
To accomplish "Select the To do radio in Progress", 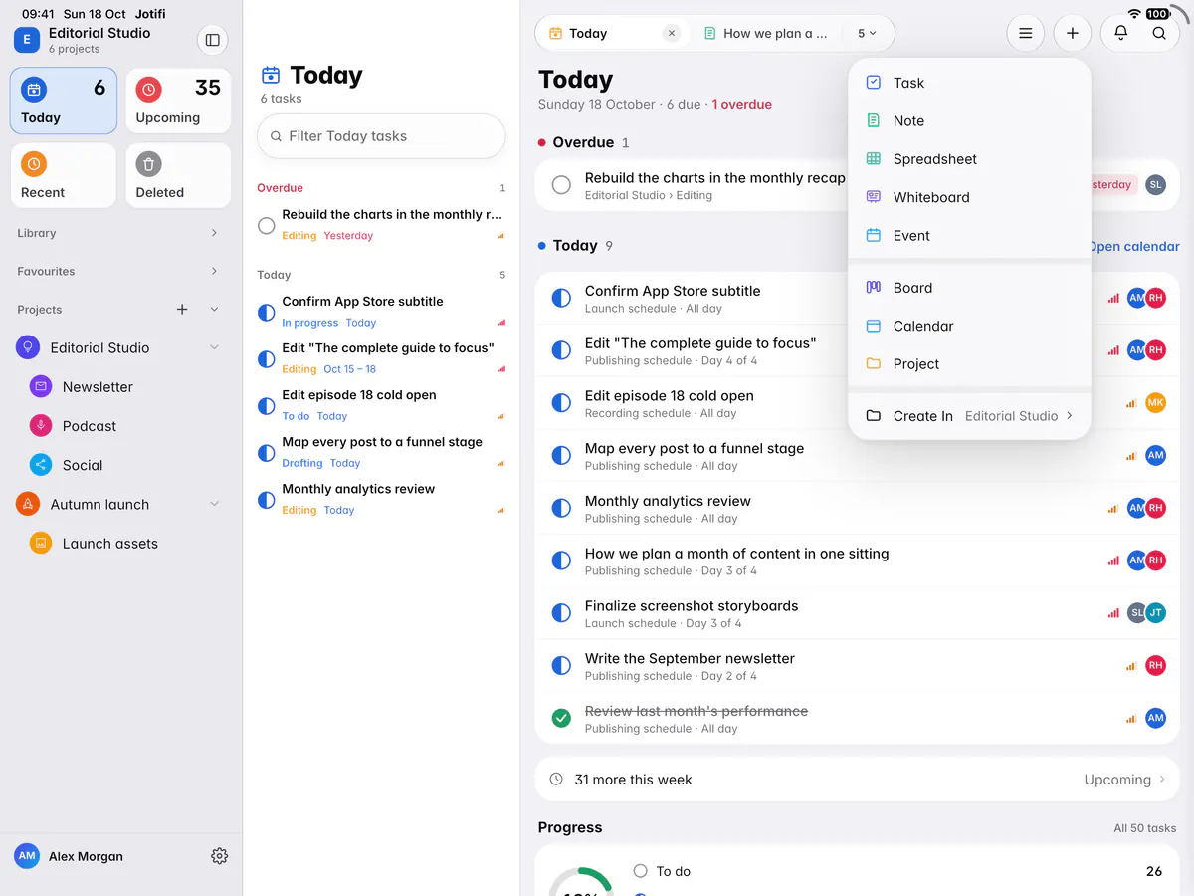I will (640, 871).
